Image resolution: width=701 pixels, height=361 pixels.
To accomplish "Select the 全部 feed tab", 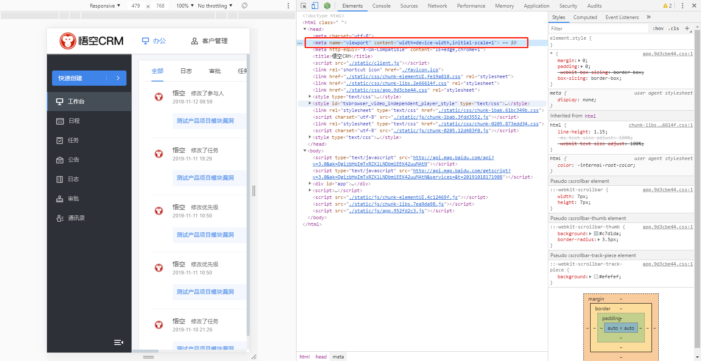I will pos(157,71).
